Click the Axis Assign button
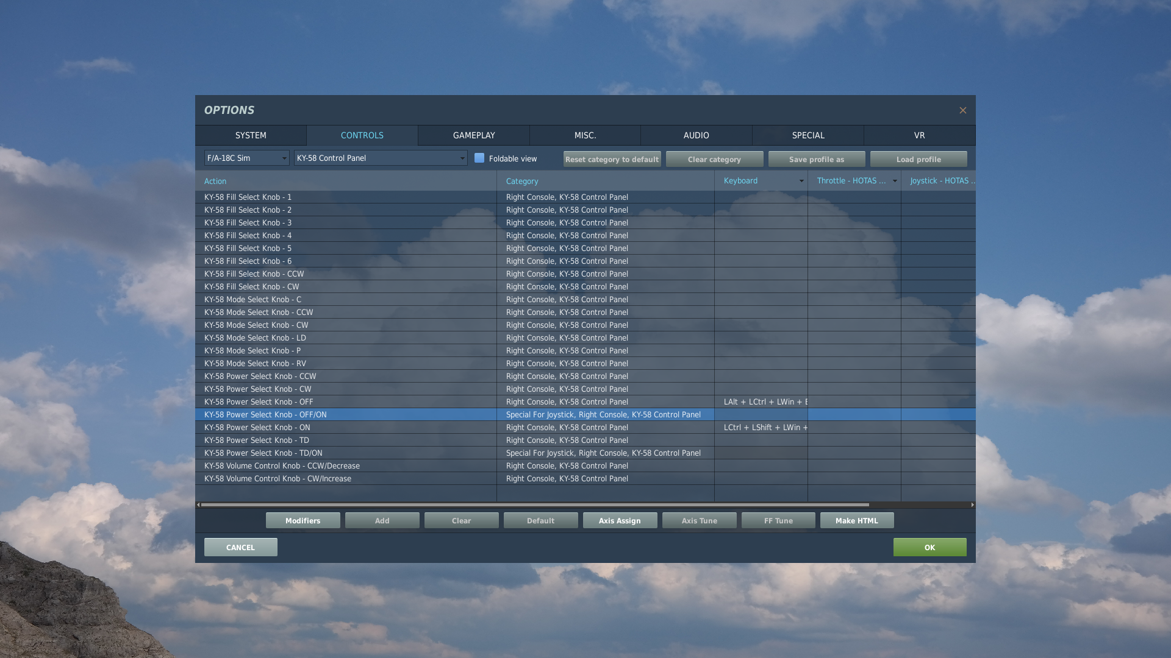This screenshot has width=1171, height=658. (x=620, y=520)
